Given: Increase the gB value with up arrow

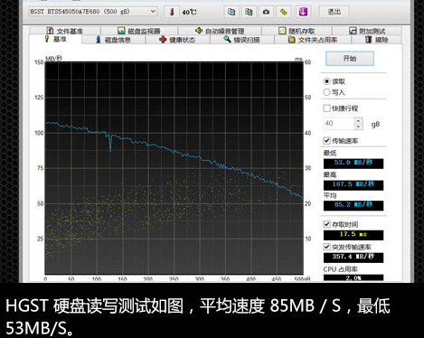Looking at the screenshot, I should click(358, 121).
